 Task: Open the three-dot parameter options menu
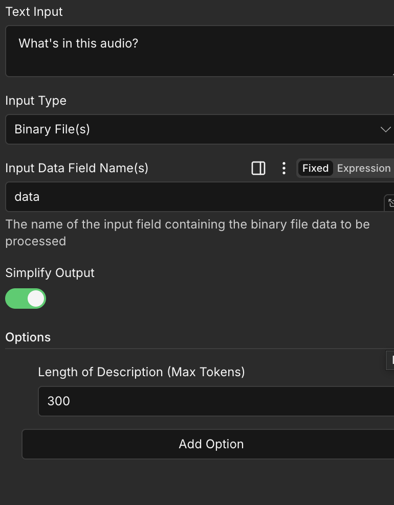pos(284,168)
